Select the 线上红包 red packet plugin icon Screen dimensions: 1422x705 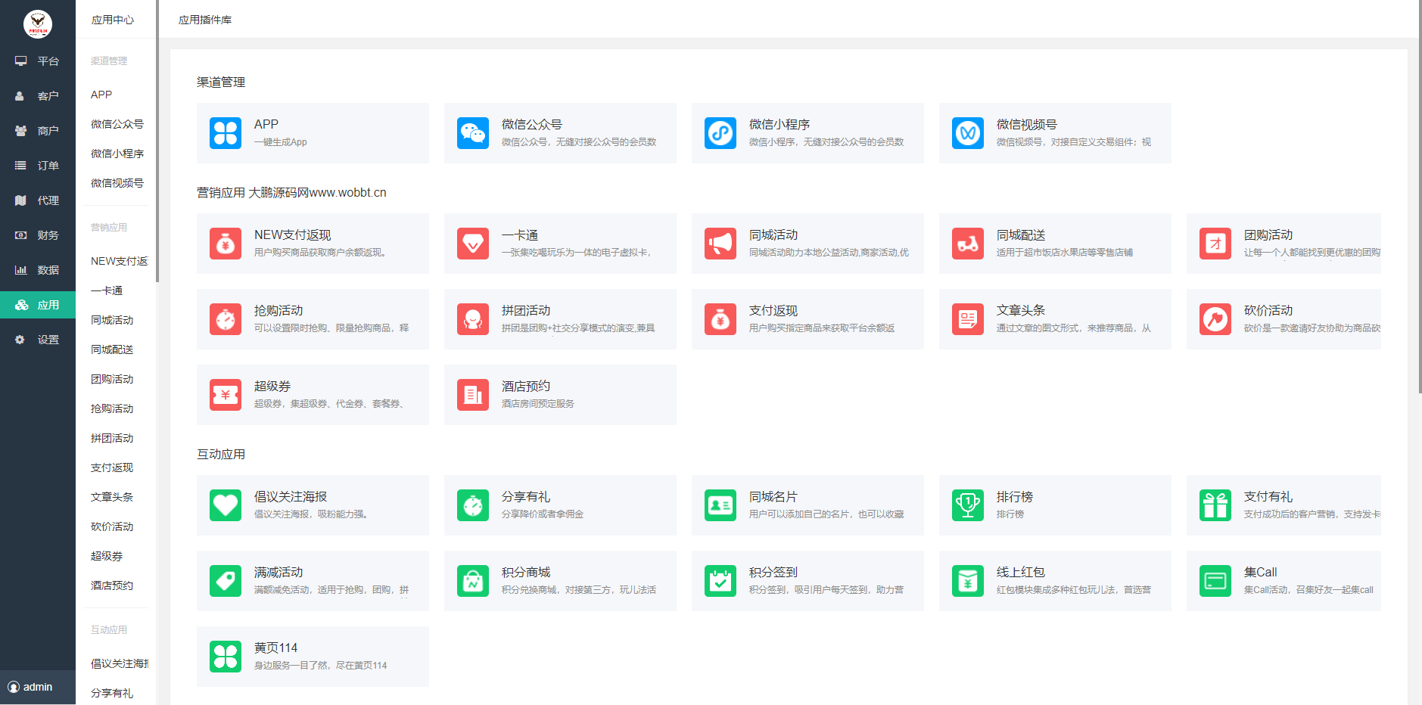(967, 581)
